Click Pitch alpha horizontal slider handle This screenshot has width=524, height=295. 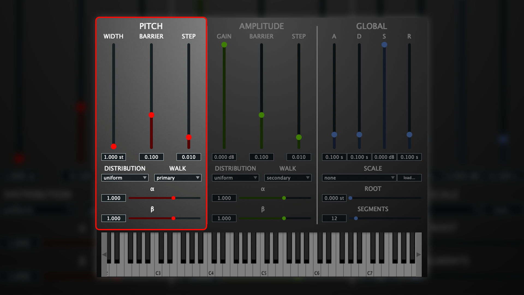pyautogui.click(x=173, y=198)
